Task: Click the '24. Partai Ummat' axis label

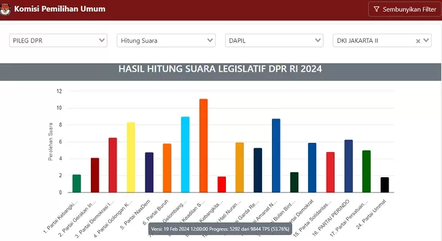Action: pyautogui.click(x=371, y=214)
